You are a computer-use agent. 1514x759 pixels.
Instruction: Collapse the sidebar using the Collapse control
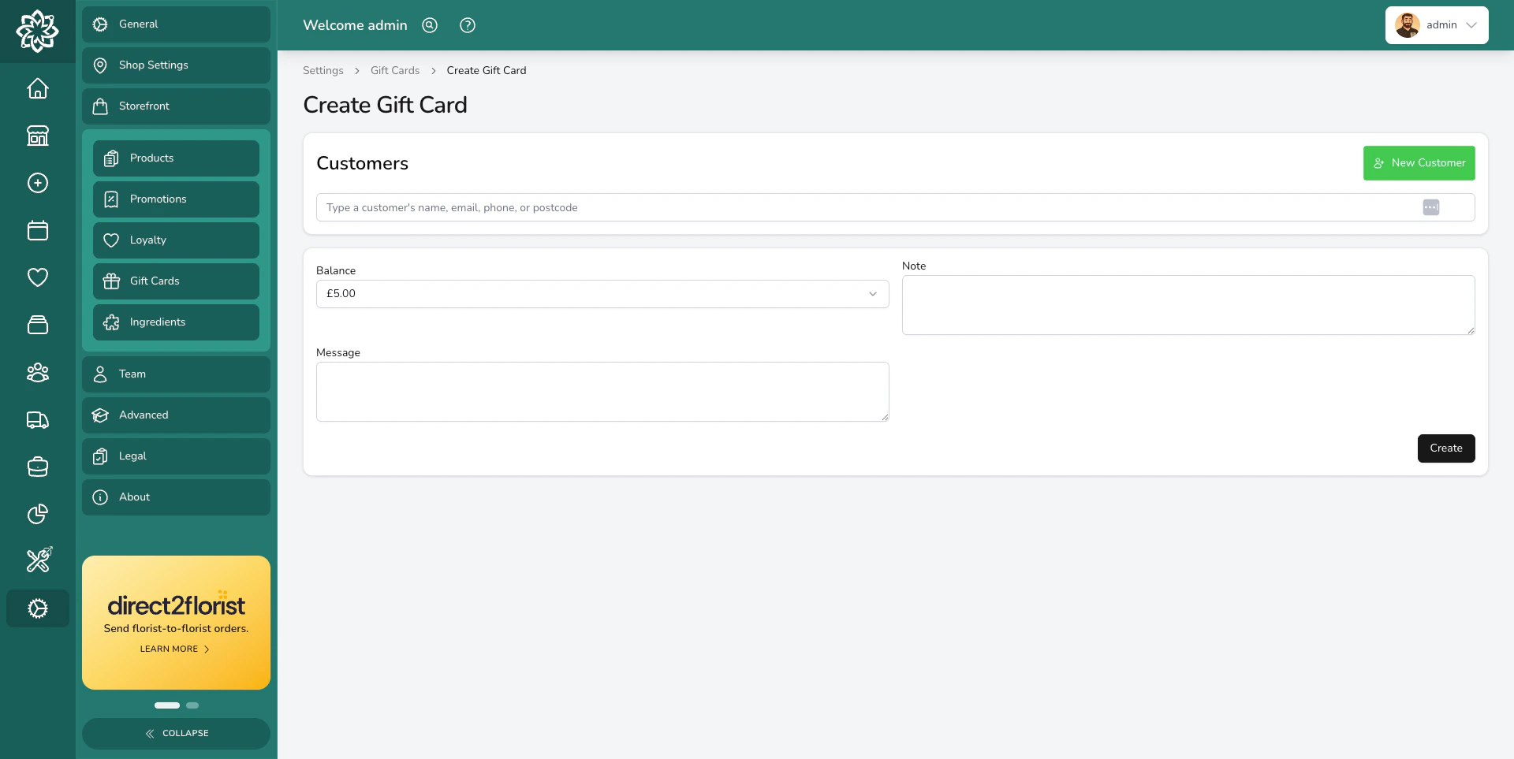[x=176, y=733]
